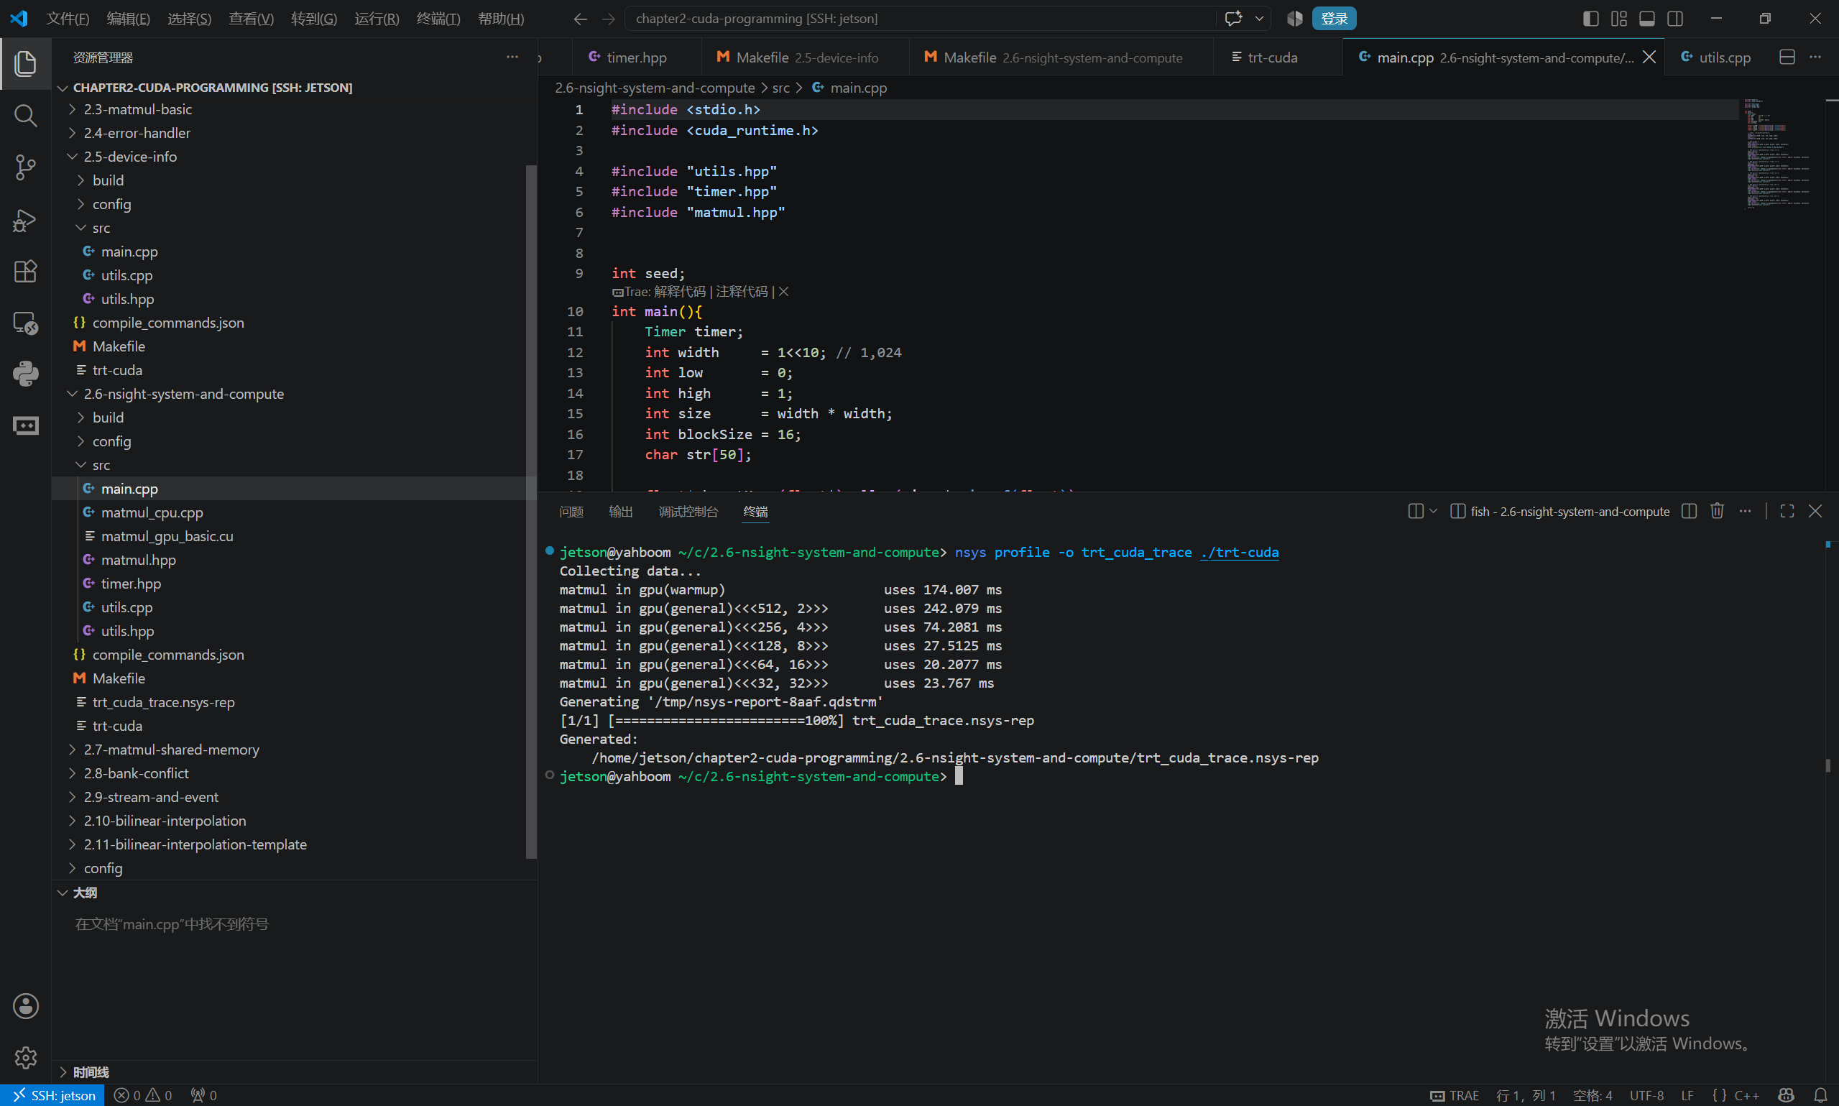Viewport: 1839px width, 1106px height.
Task: Click the UTF-8 encoding in status bar
Action: tap(1646, 1095)
